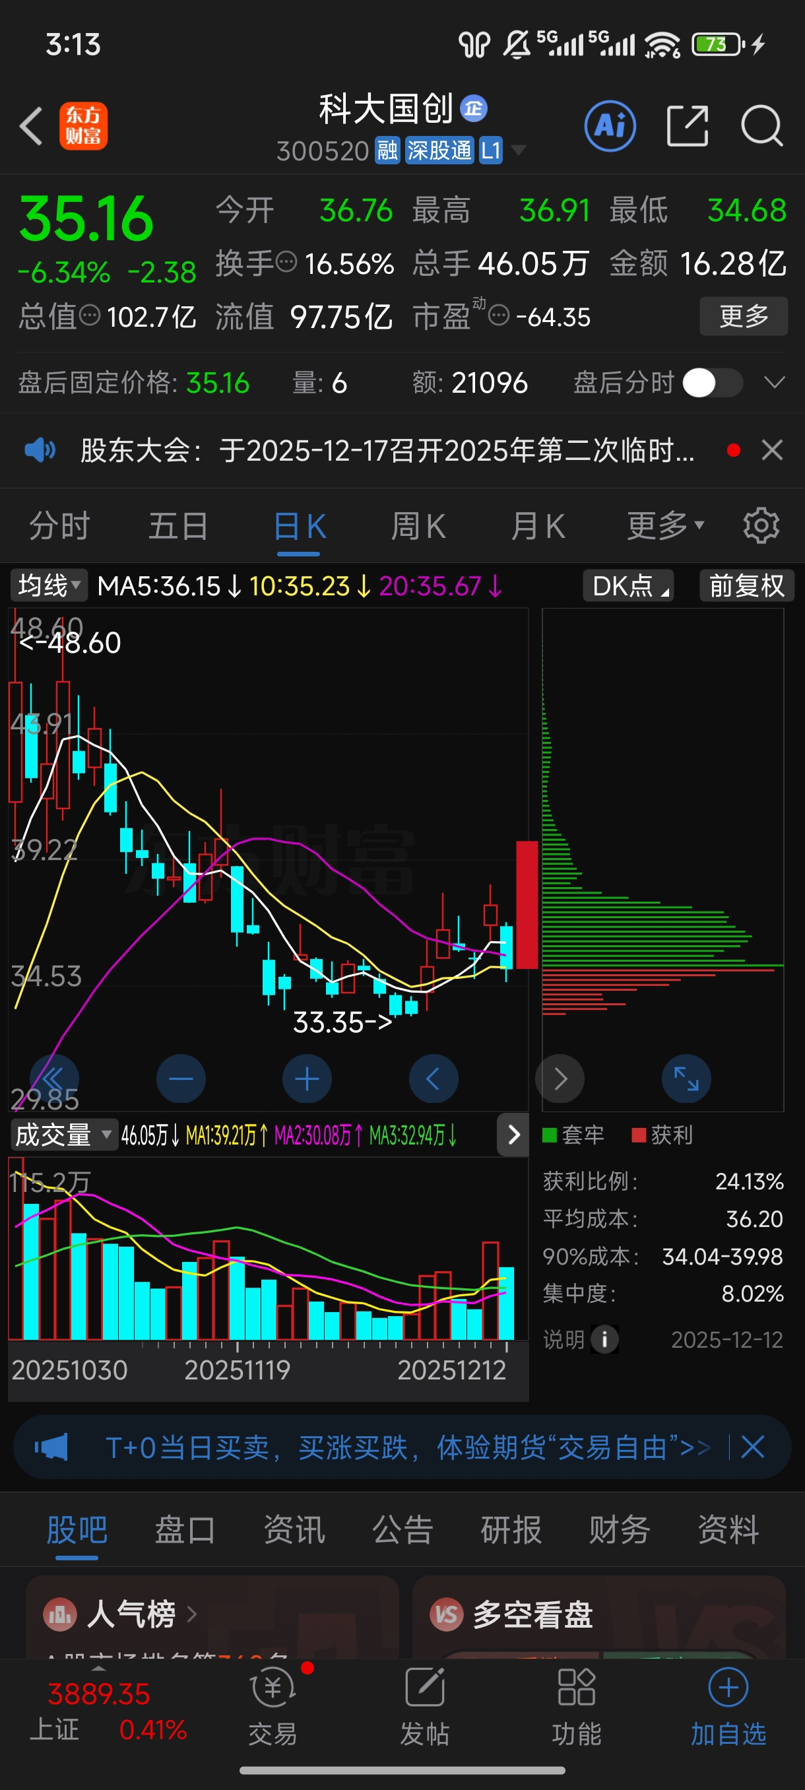The width and height of the screenshot is (805, 1790).
Task: Tap the 融 margin badge
Action: click(387, 150)
